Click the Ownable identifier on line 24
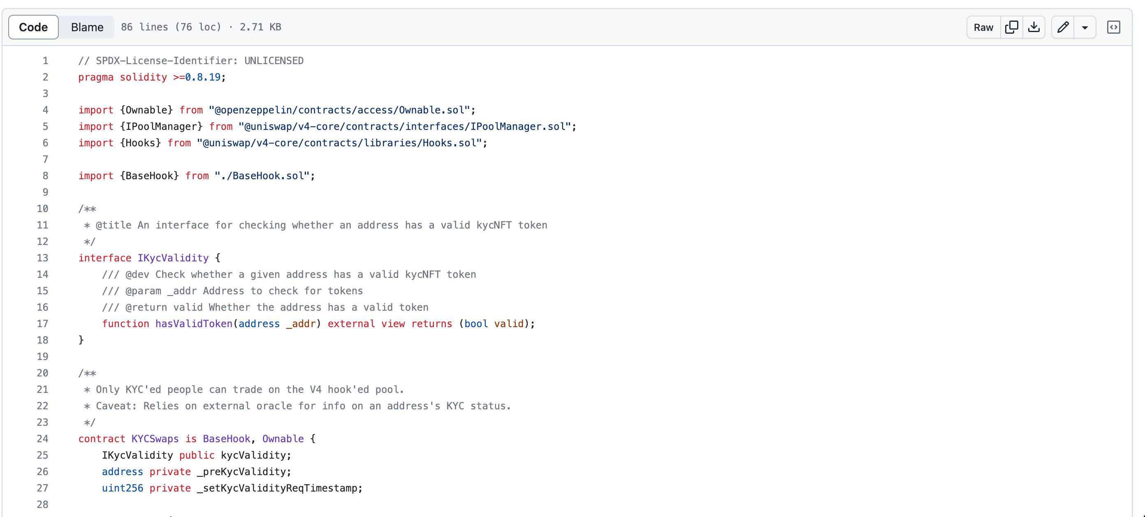This screenshot has width=1145, height=517. click(x=283, y=439)
